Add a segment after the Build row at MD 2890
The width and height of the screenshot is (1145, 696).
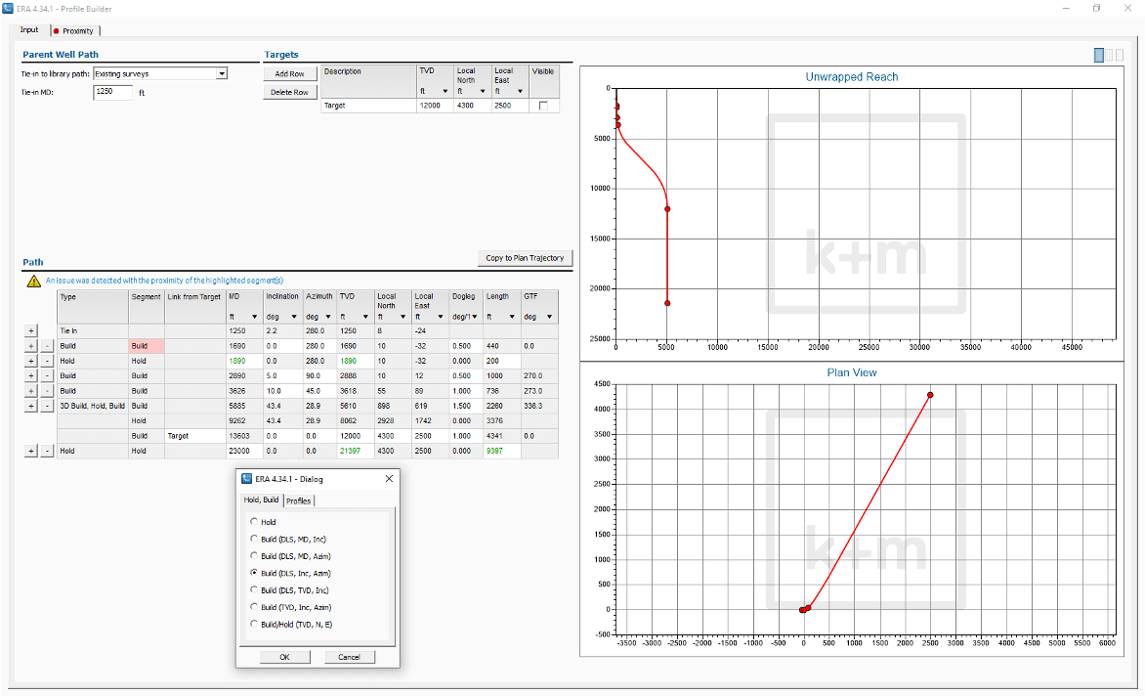tap(30, 376)
